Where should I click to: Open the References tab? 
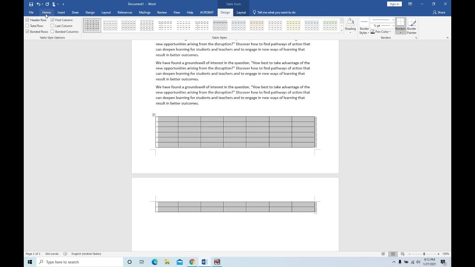125,12
